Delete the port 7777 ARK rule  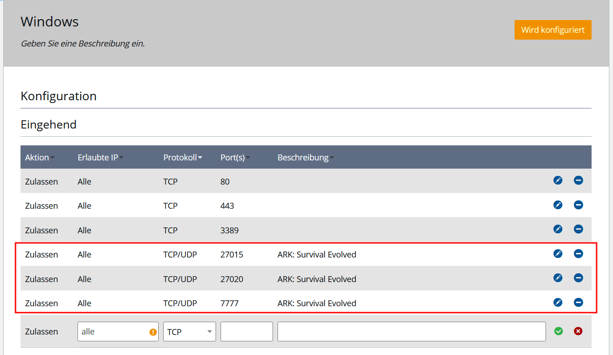pos(578,302)
